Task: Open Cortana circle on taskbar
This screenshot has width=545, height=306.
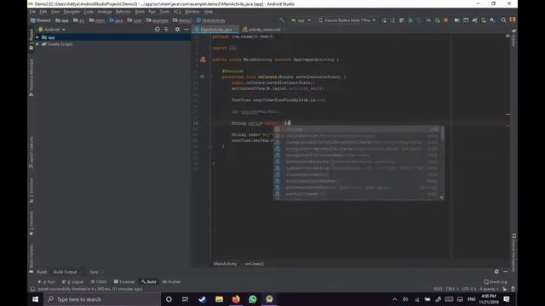Action: pyautogui.click(x=169, y=299)
